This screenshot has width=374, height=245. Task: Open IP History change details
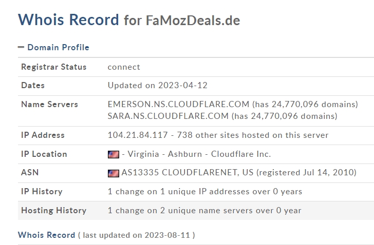205,192
